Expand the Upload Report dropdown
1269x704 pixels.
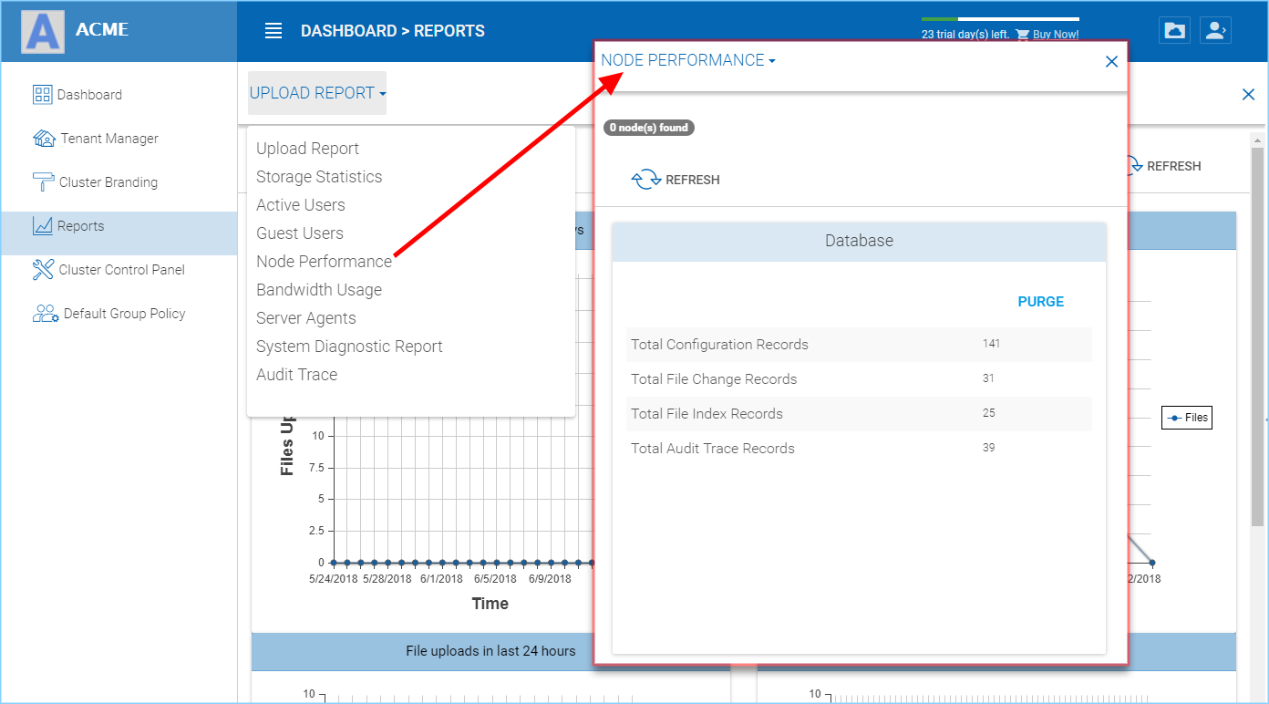click(317, 93)
